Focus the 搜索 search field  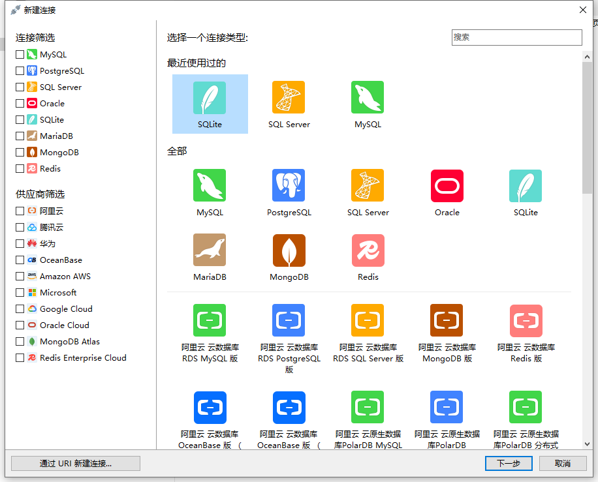[x=517, y=37]
